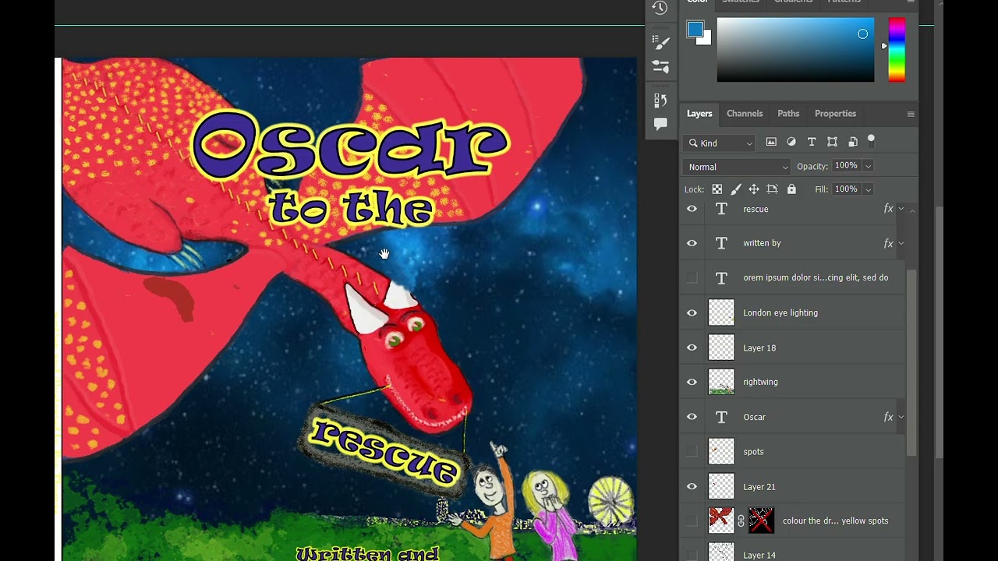Select the 'spots' layer name
998x561 pixels.
tap(753, 452)
